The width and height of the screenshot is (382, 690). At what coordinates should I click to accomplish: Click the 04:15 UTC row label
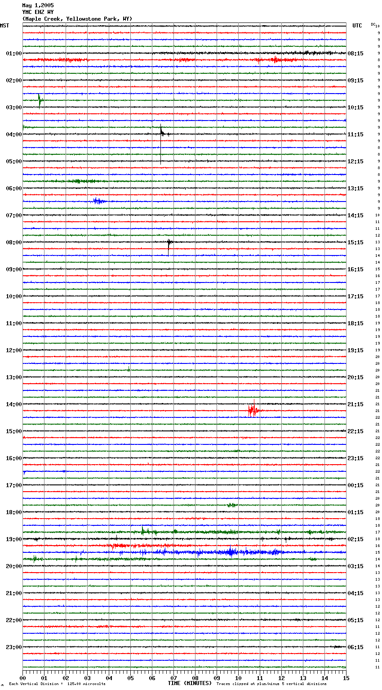pos(355,593)
